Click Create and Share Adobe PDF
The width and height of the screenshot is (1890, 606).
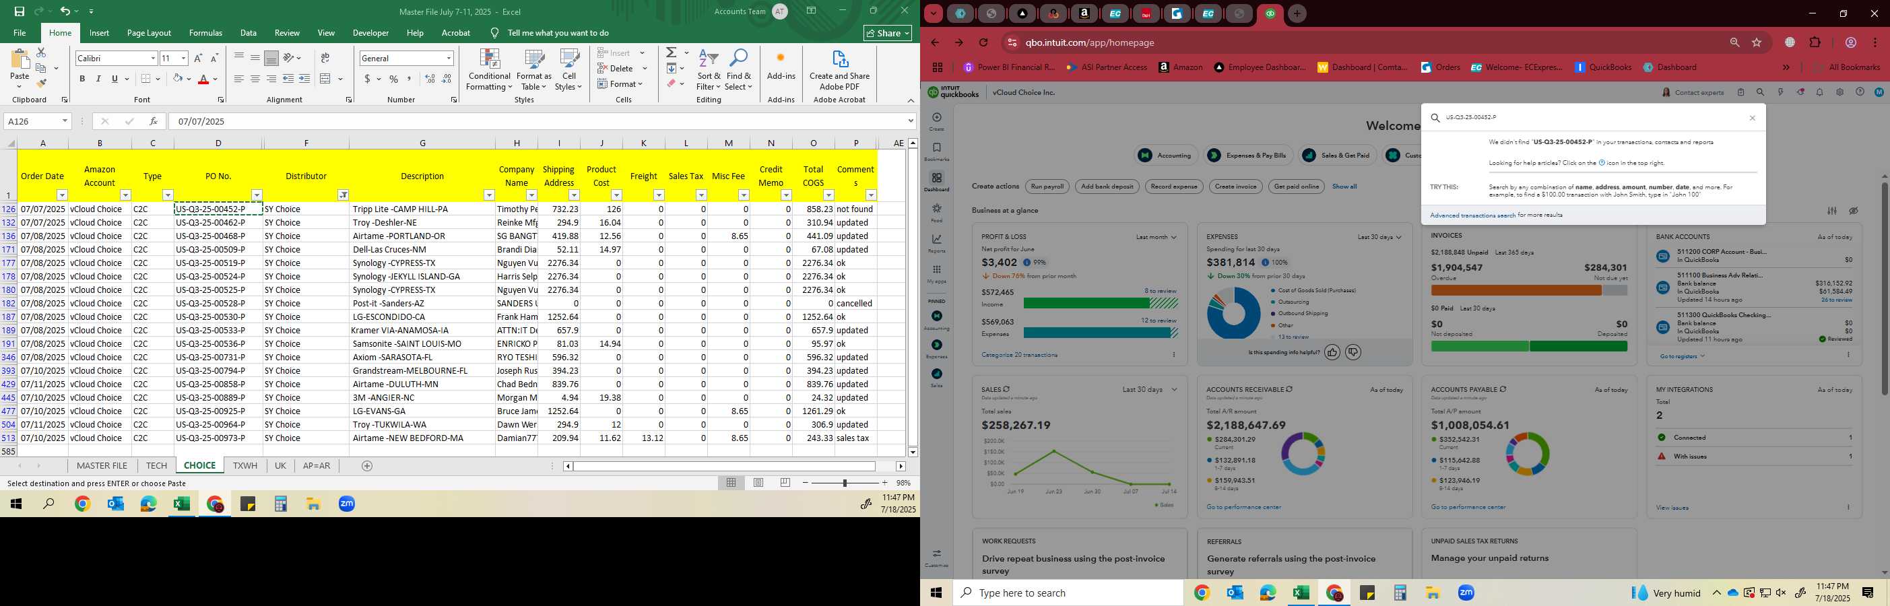pyautogui.click(x=839, y=71)
